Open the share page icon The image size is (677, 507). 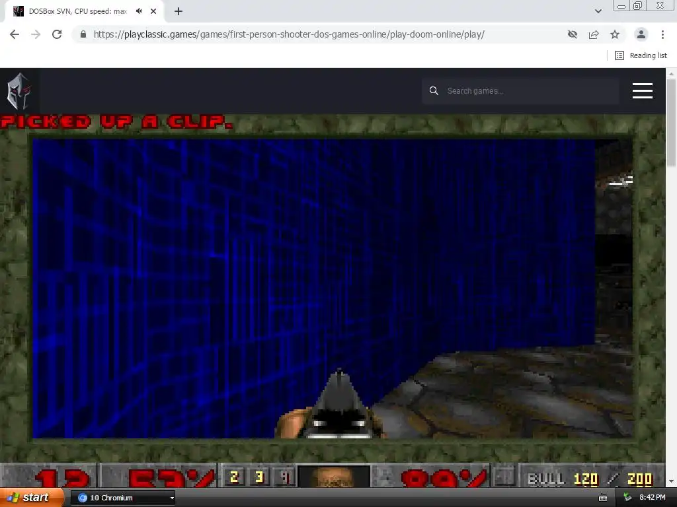point(594,34)
